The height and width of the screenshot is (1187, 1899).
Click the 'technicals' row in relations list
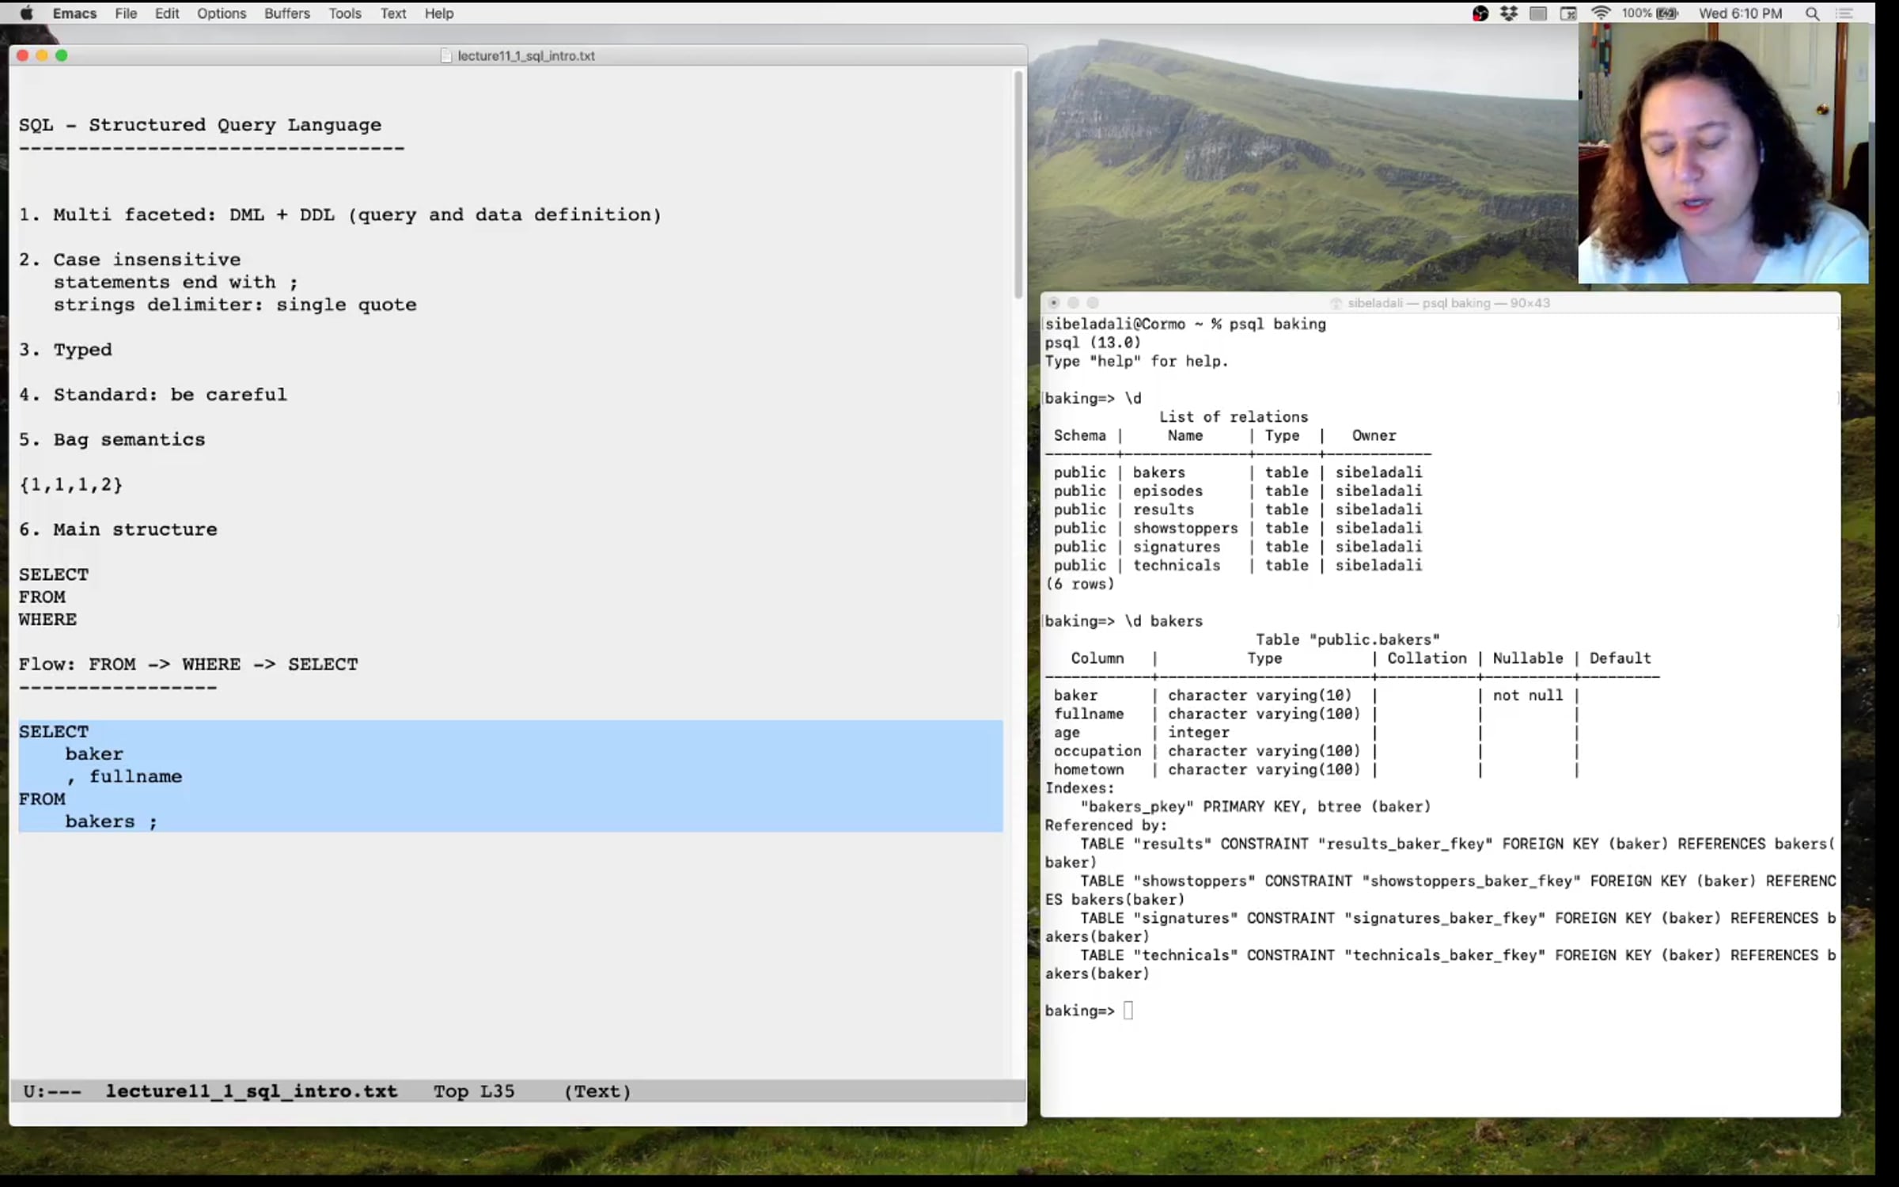pyautogui.click(x=1238, y=566)
